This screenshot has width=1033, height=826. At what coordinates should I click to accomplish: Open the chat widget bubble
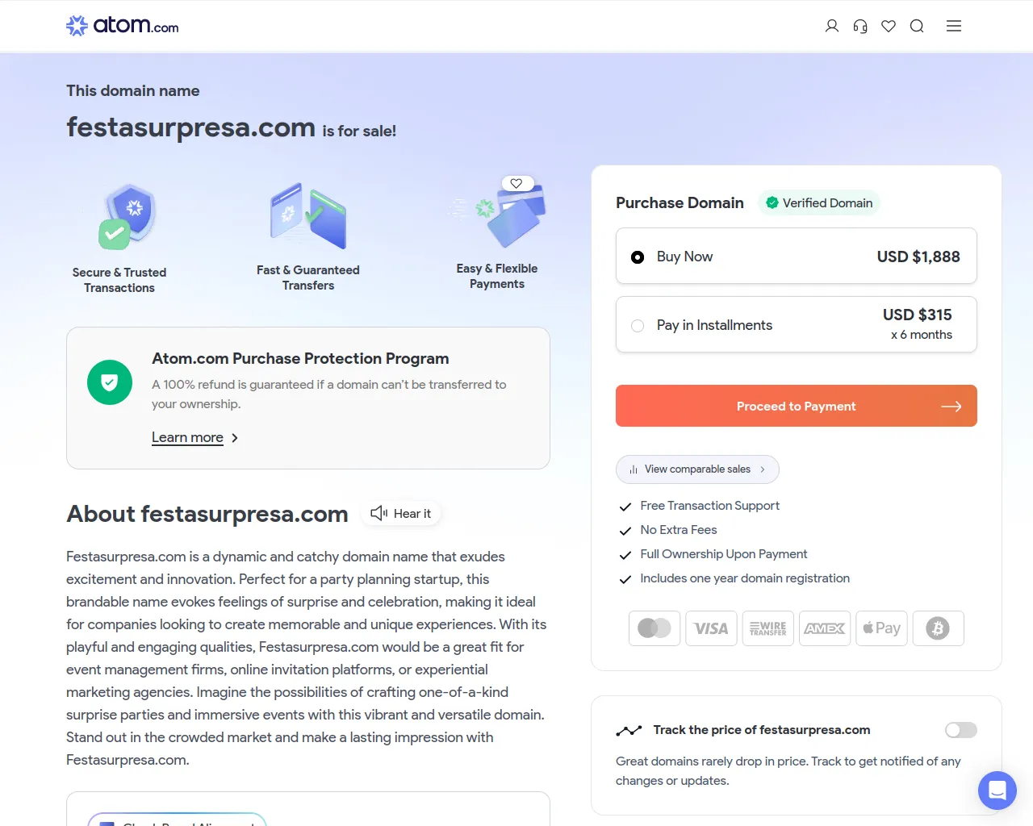click(997, 790)
